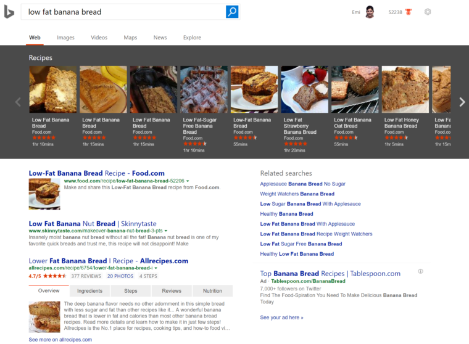469x344 pixels.
Task: Switch to the Web tab
Action: coord(35,38)
